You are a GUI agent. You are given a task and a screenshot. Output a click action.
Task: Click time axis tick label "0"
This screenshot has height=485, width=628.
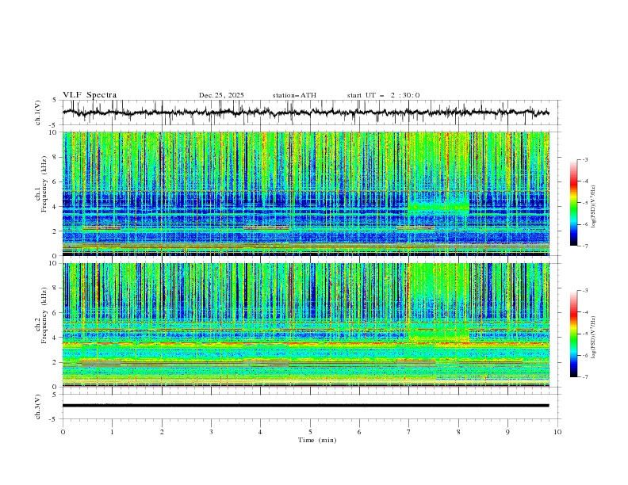point(63,432)
